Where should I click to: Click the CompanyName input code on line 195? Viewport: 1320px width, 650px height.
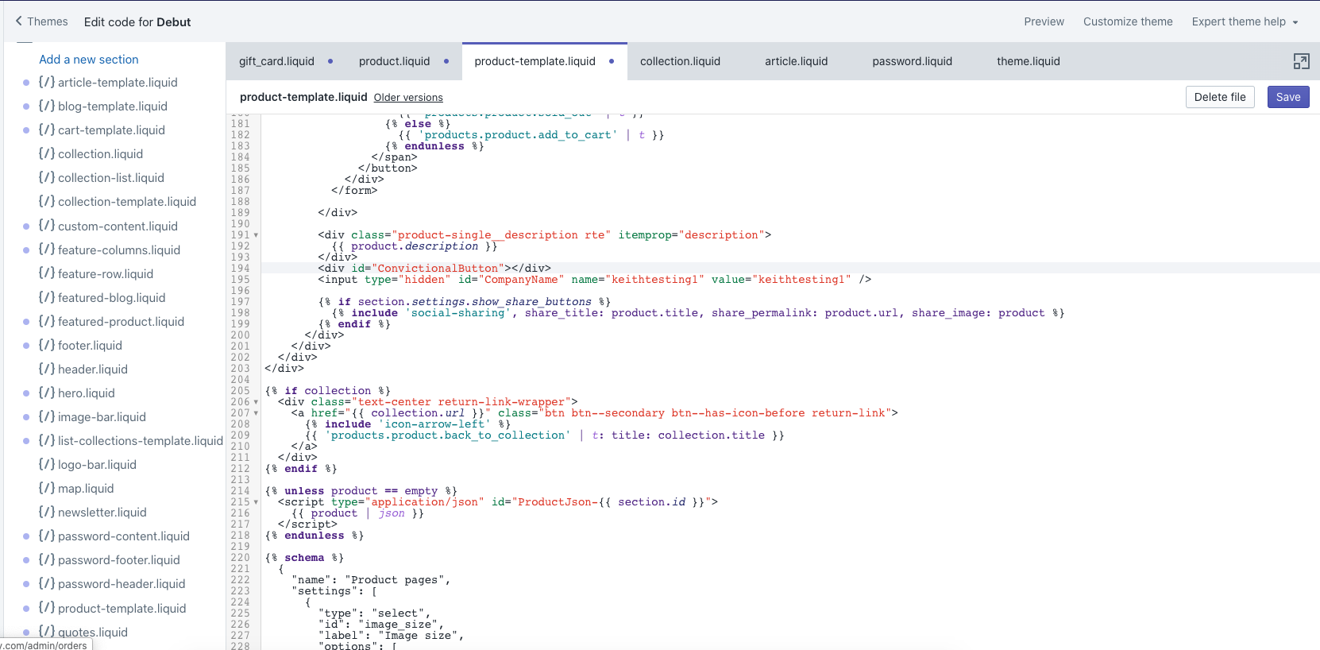pyautogui.click(x=595, y=280)
